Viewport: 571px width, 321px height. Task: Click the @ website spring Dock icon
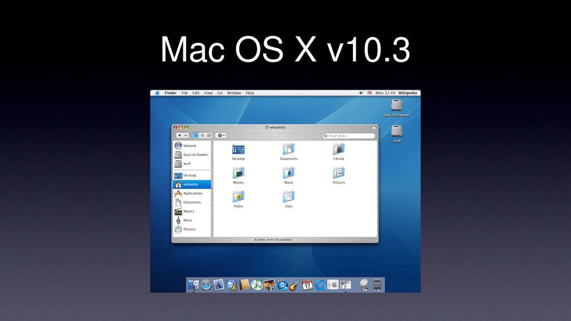pyautogui.click(x=364, y=285)
